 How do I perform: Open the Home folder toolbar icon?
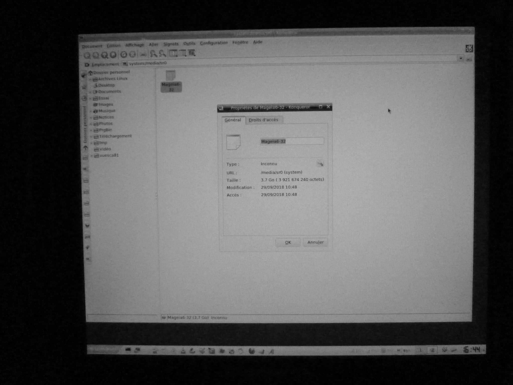(113, 55)
